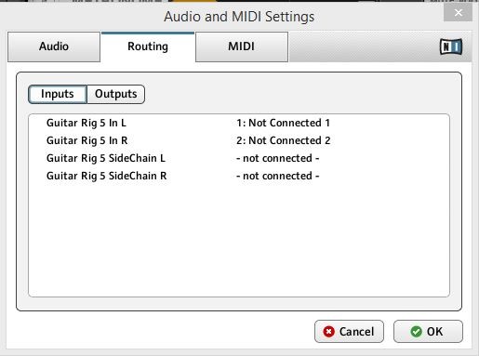Screen dimensions: 479x356
Task: Switch to the Audio tab
Action: point(54,46)
